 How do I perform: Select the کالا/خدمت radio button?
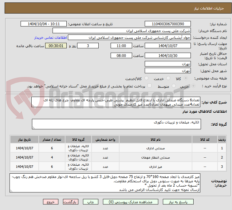146,78
